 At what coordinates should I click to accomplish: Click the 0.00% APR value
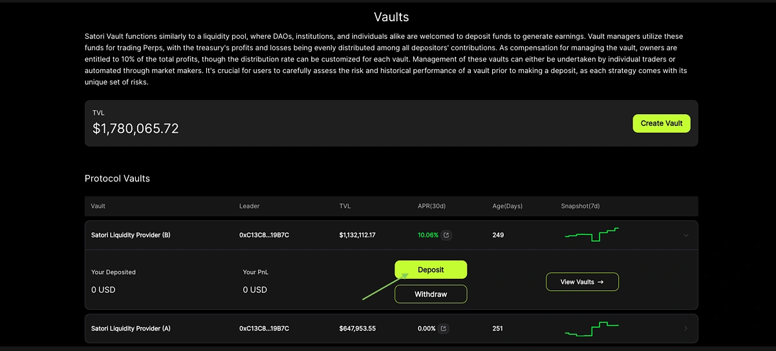pyautogui.click(x=427, y=328)
